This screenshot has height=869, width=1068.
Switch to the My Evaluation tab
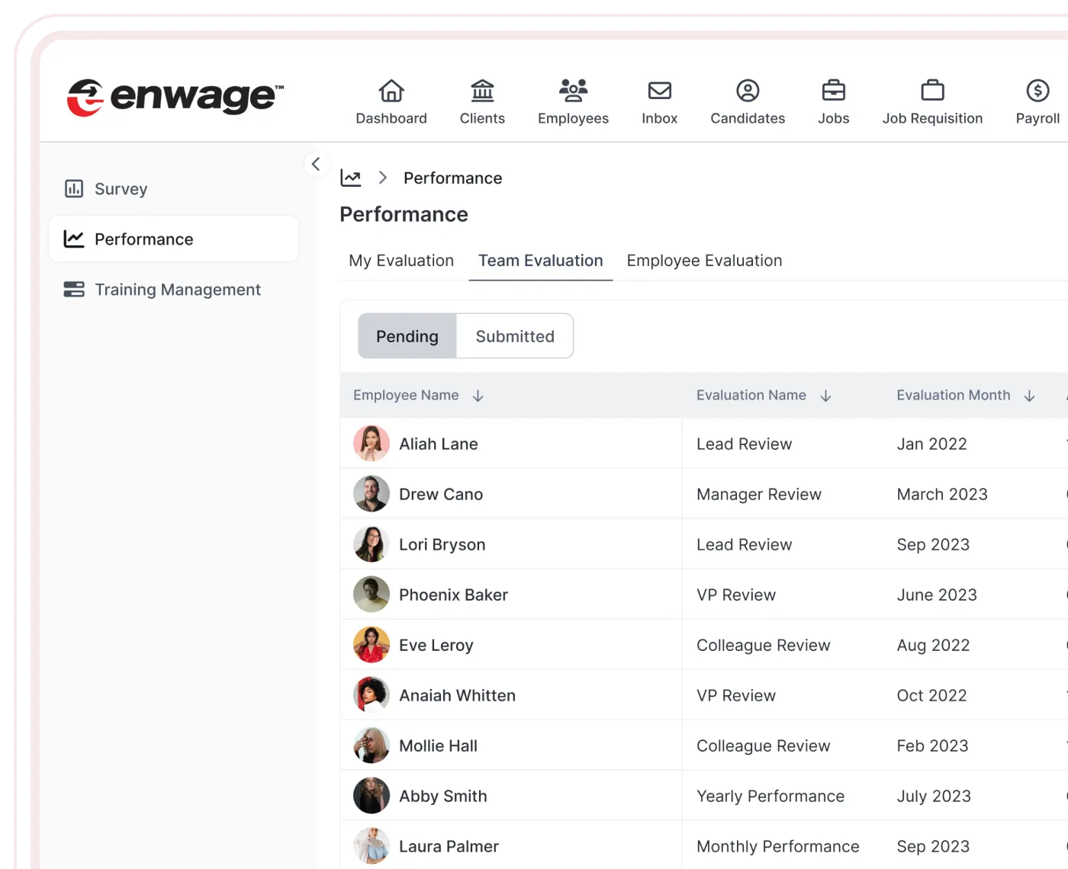coord(401,261)
